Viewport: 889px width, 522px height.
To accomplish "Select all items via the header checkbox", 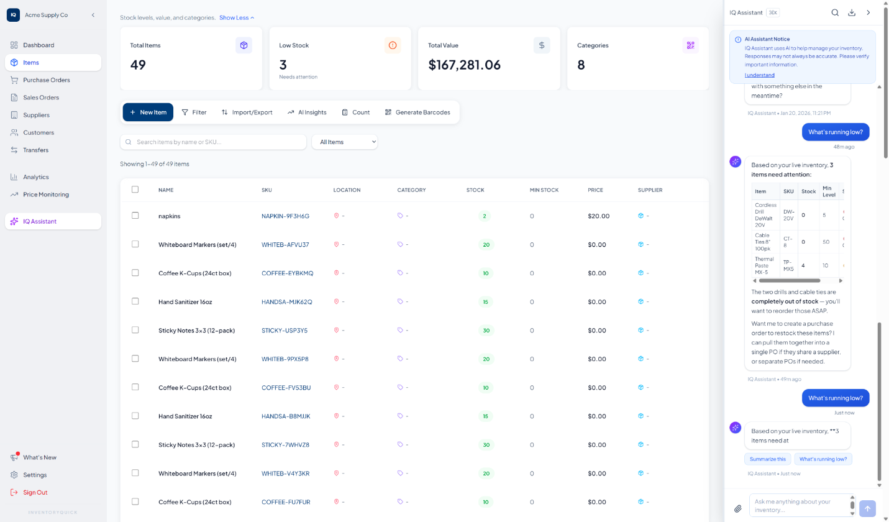I will click(x=135, y=190).
